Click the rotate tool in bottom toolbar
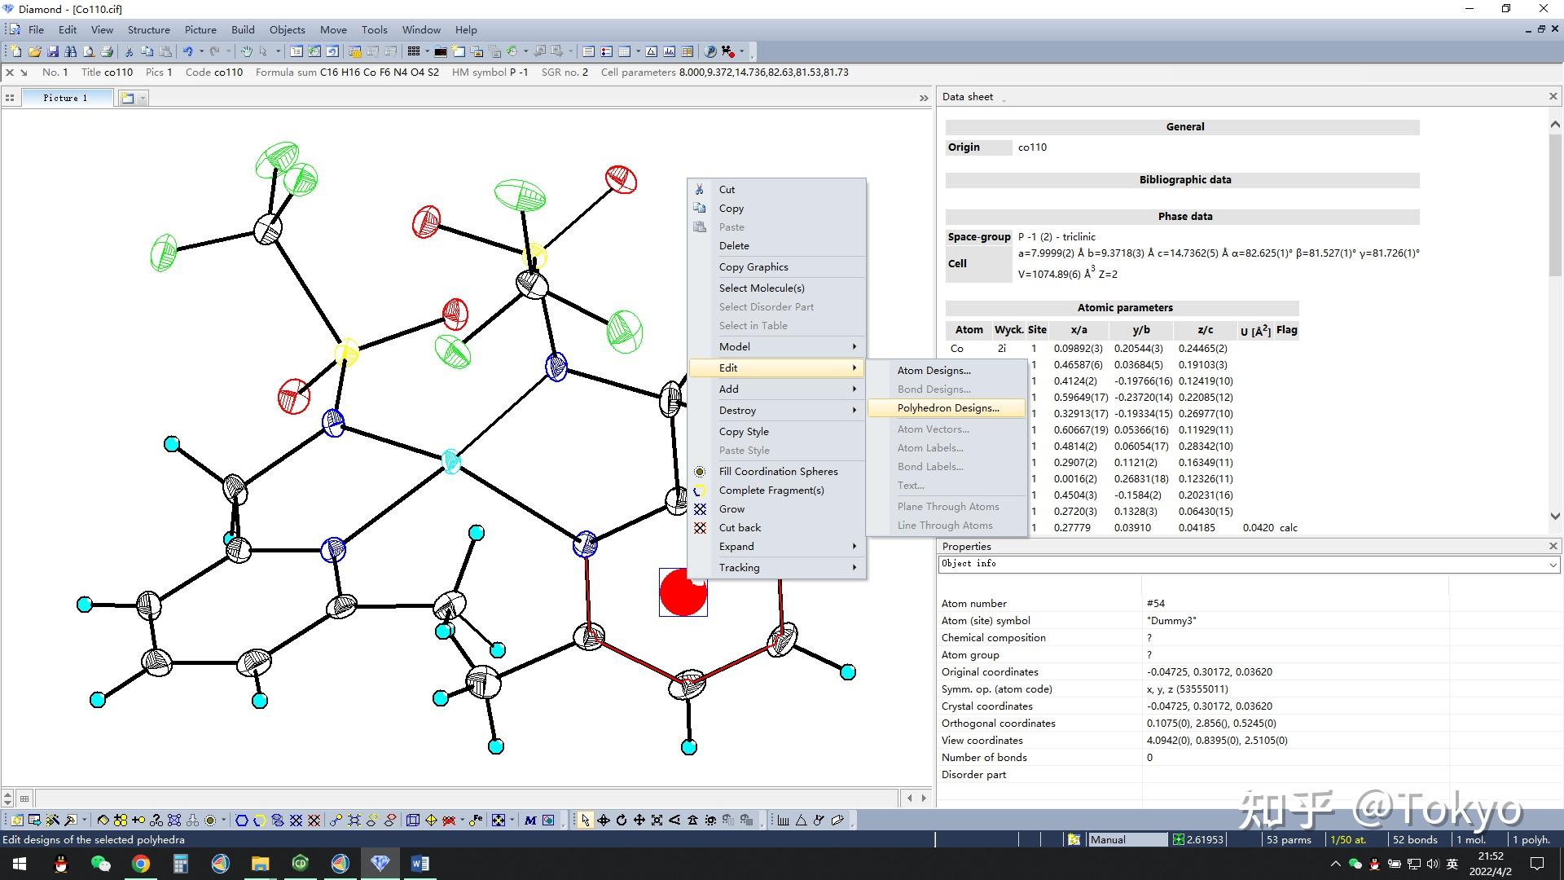Screen dimensions: 1564x880 click(622, 820)
